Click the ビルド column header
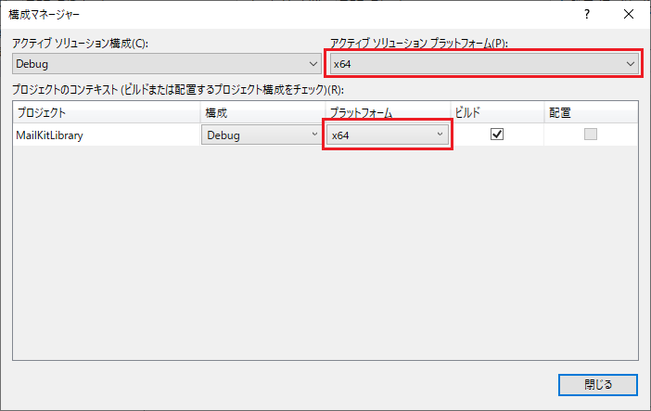This screenshot has width=651, height=411. (497, 112)
